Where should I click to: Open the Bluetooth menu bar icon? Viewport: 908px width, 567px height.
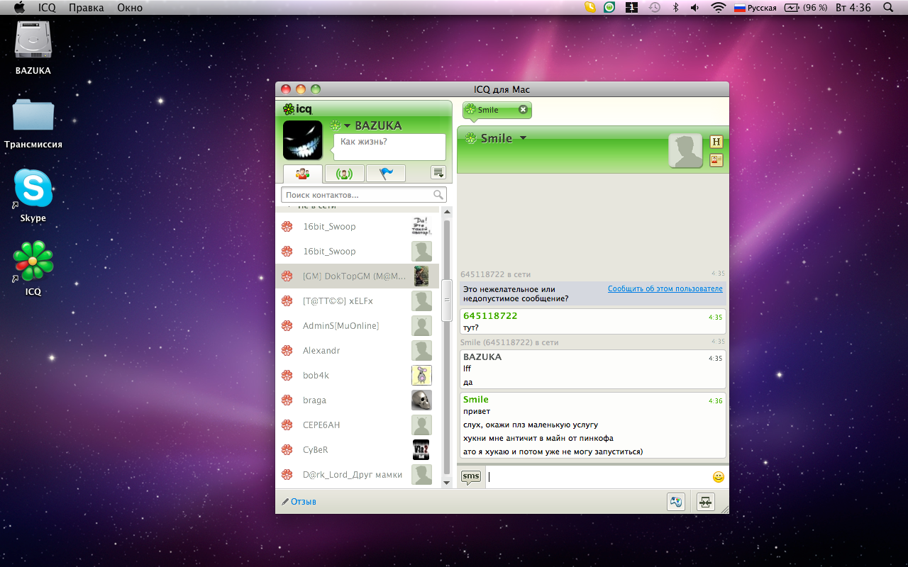[x=675, y=8]
